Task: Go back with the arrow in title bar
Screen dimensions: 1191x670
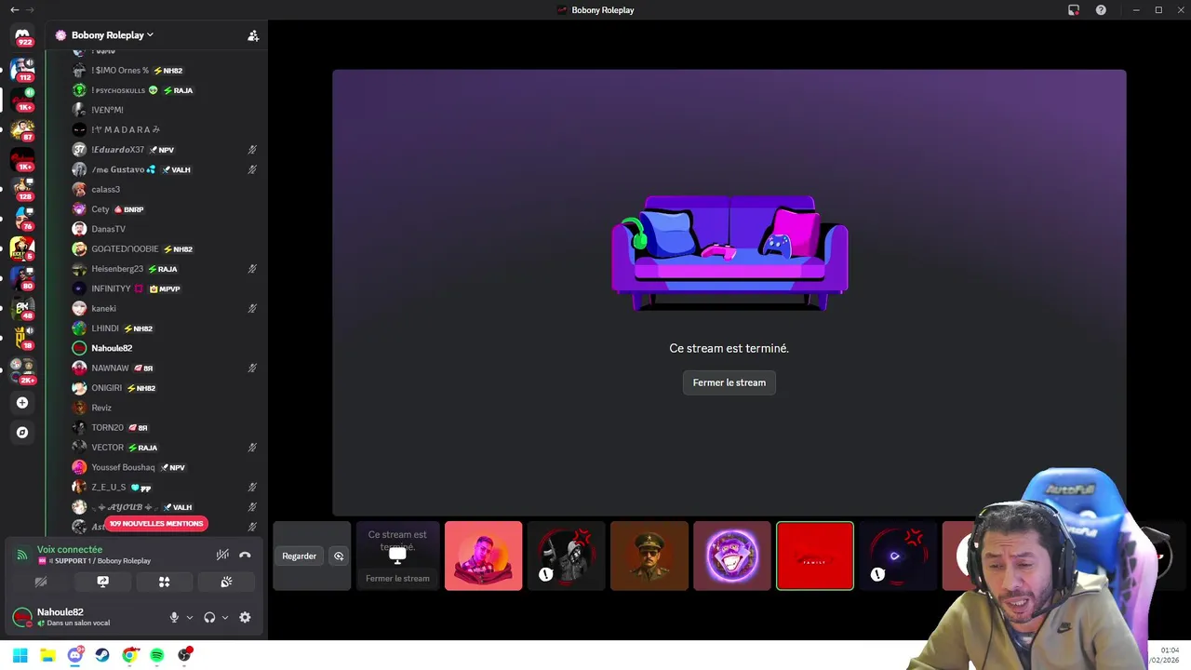Action: click(x=14, y=9)
